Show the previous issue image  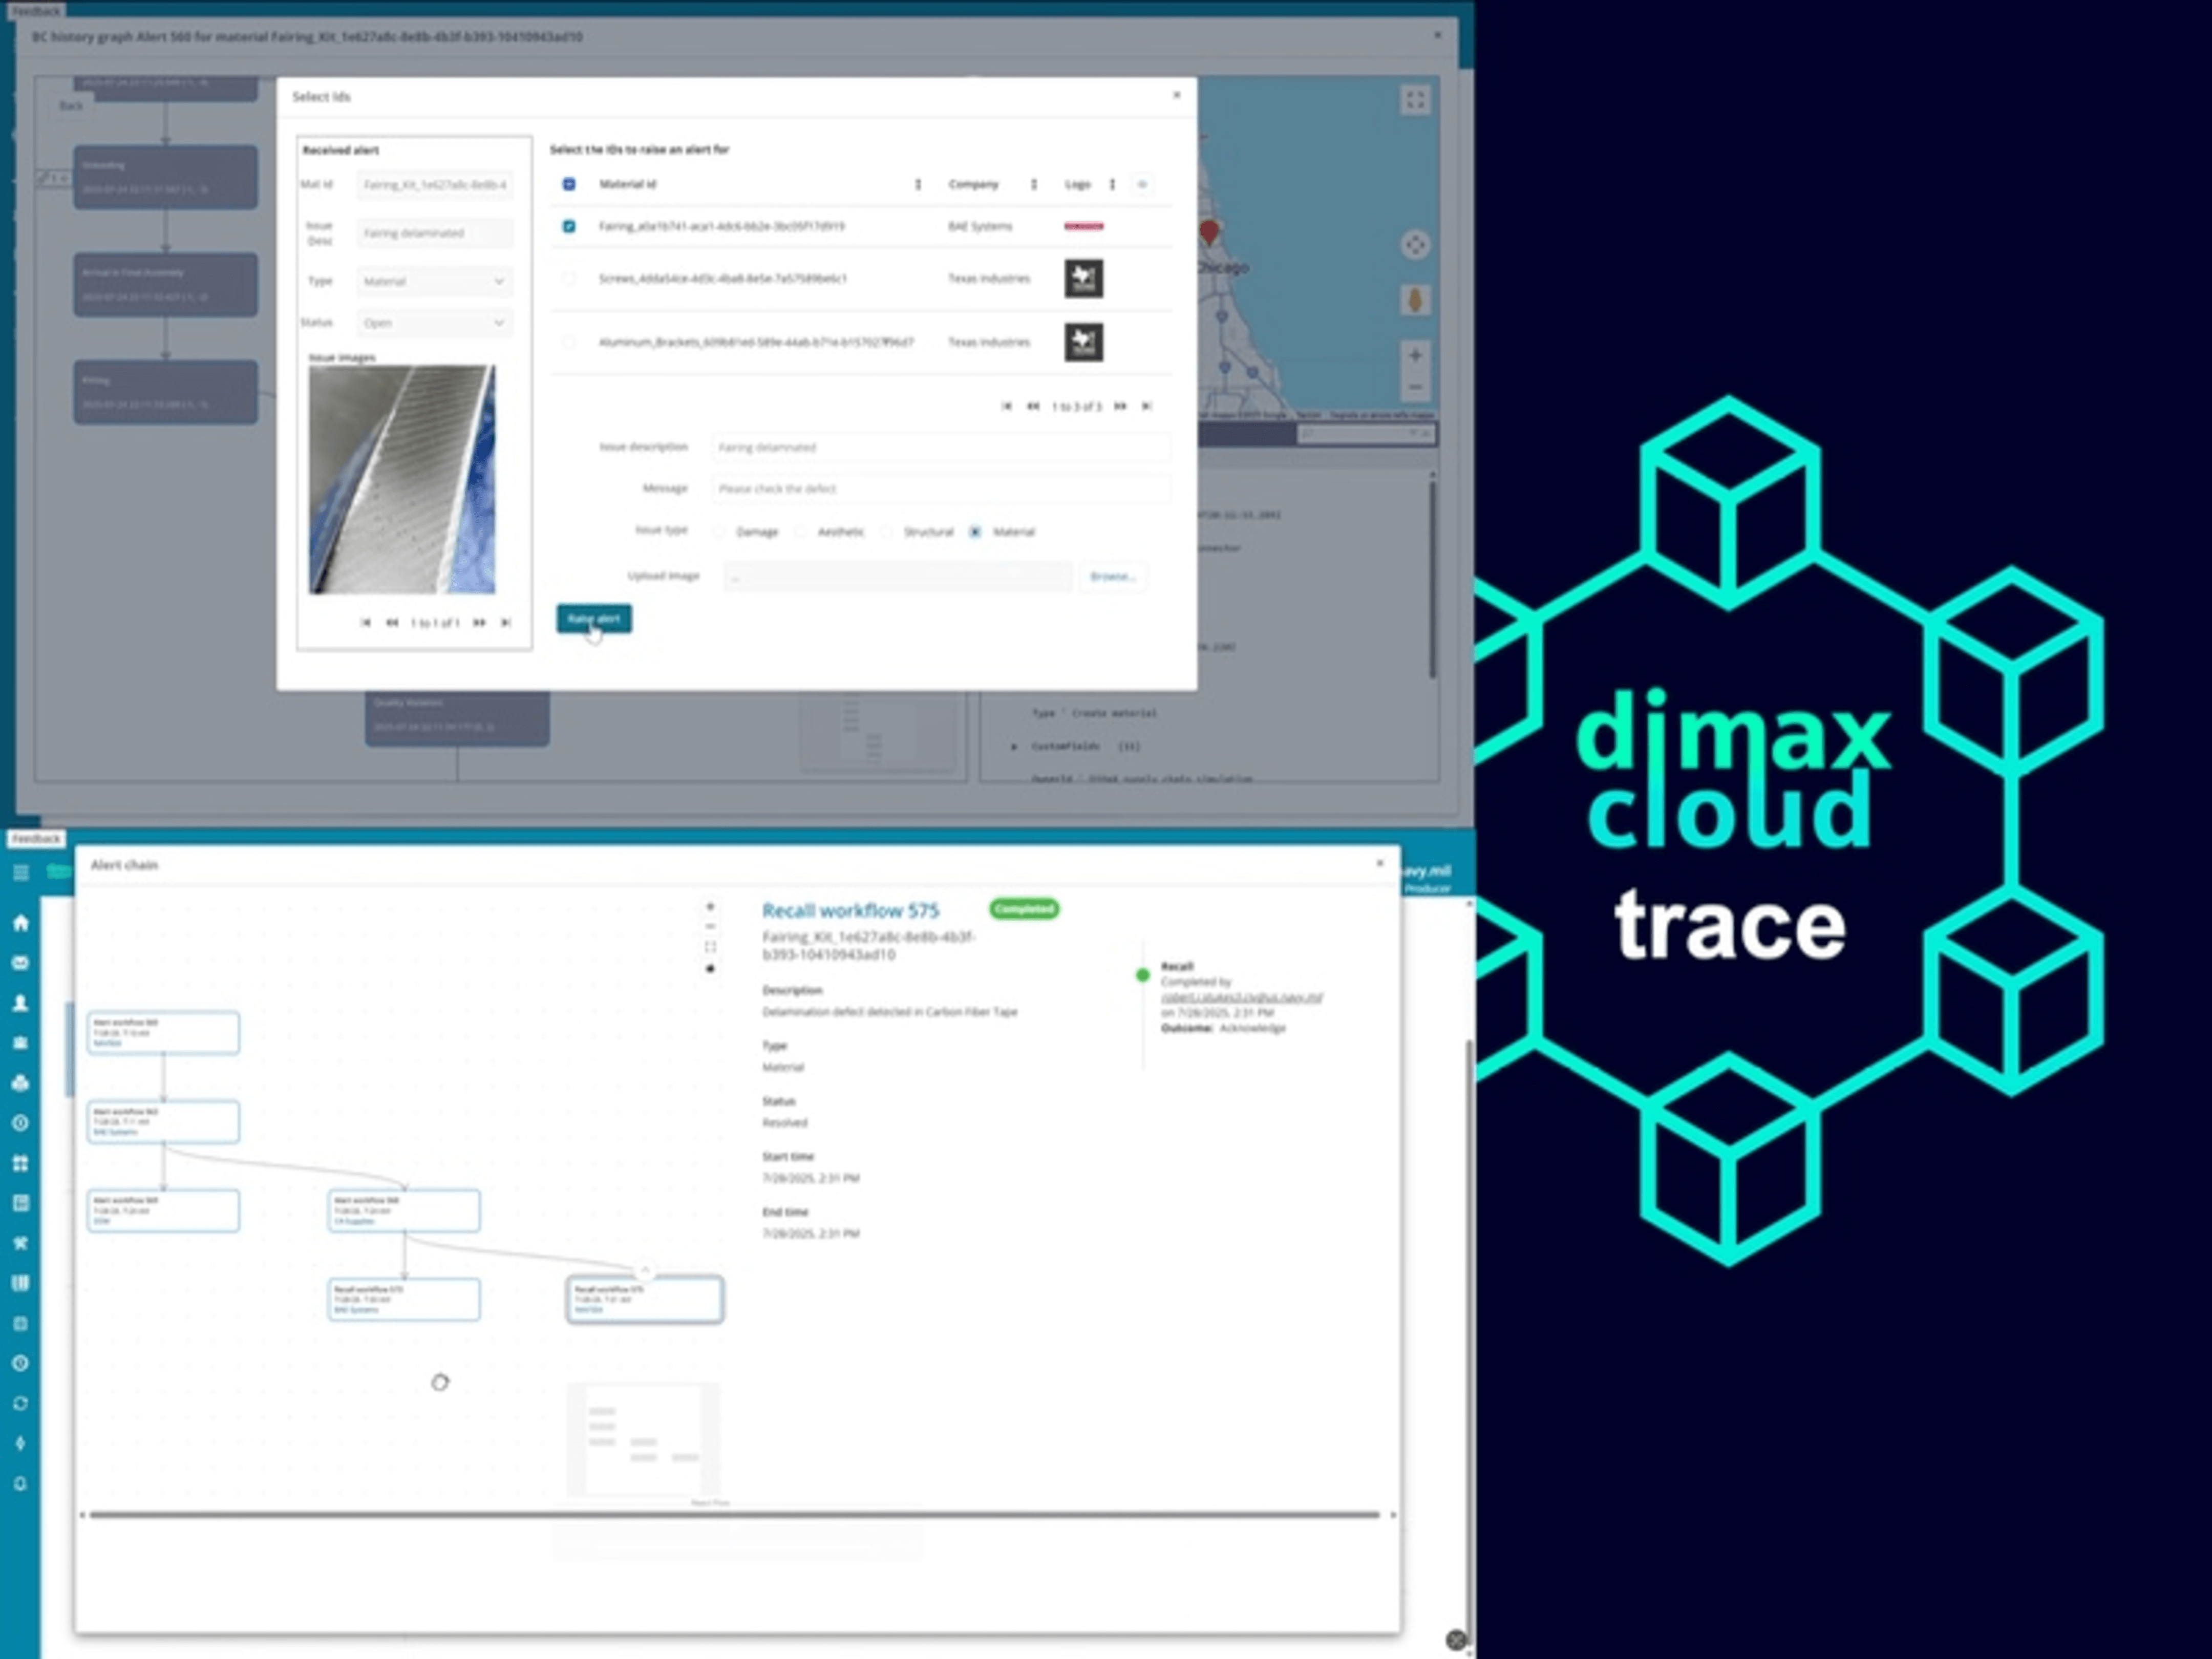pos(392,623)
